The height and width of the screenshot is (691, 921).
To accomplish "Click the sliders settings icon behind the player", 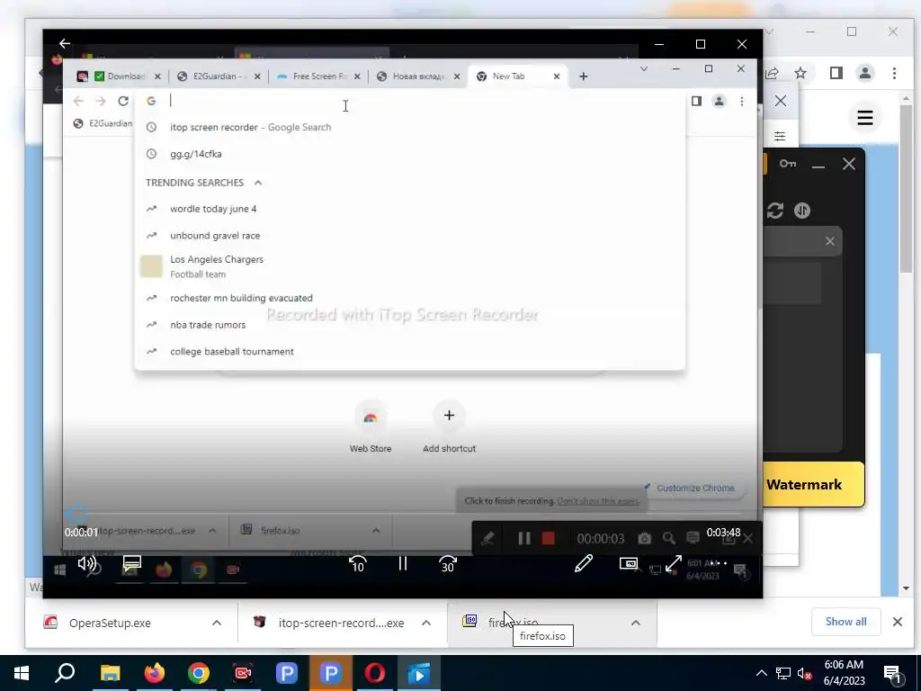I will (780, 137).
